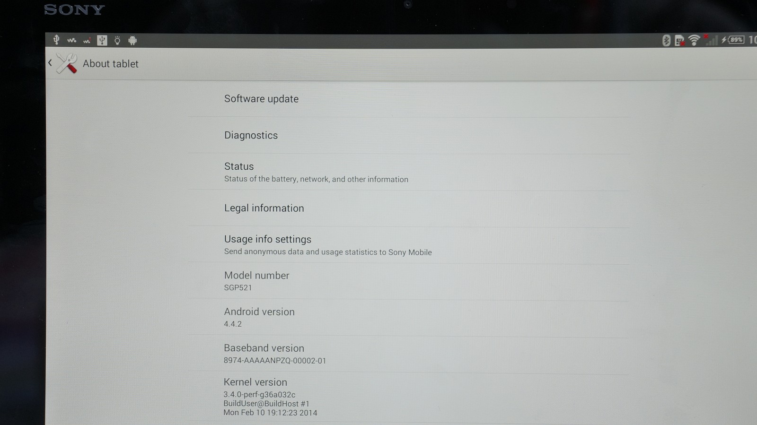This screenshot has width=757, height=425.
Task: Tap the back arrow beside About tablet
Action: (x=50, y=63)
